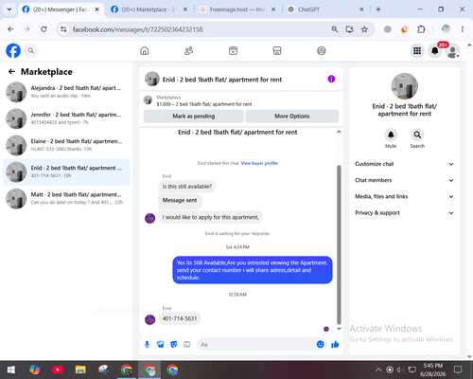Open the Facebook search magnifier

click(x=31, y=50)
